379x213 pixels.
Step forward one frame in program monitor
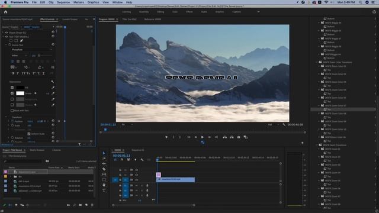tap(210, 137)
